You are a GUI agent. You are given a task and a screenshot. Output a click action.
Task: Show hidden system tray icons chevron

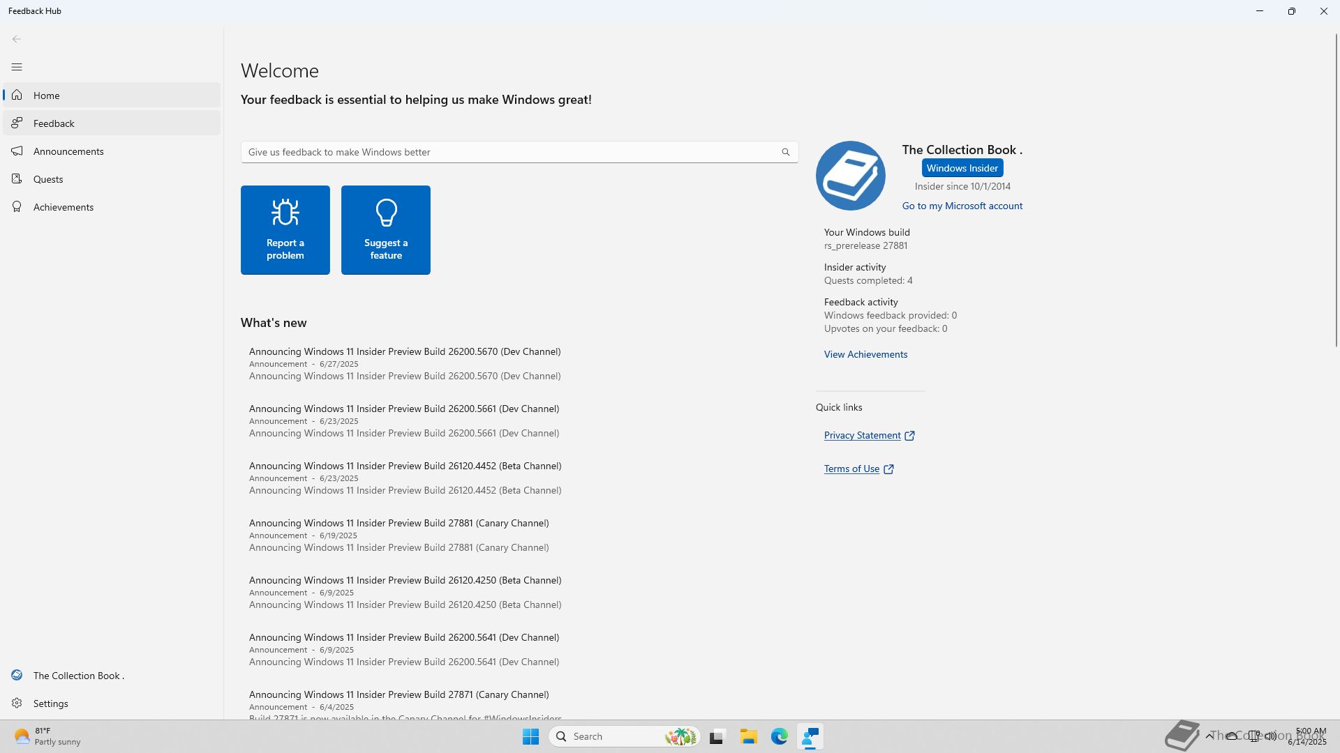(x=1209, y=736)
